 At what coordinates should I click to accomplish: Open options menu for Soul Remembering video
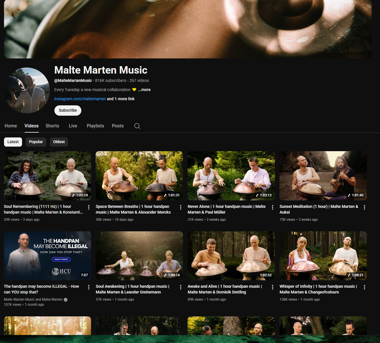89,207
